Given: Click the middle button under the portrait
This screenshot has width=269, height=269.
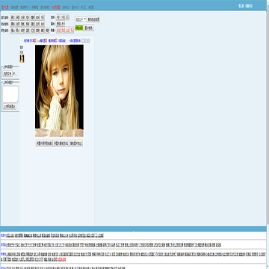Looking at the screenshot, I should (x=61, y=143).
